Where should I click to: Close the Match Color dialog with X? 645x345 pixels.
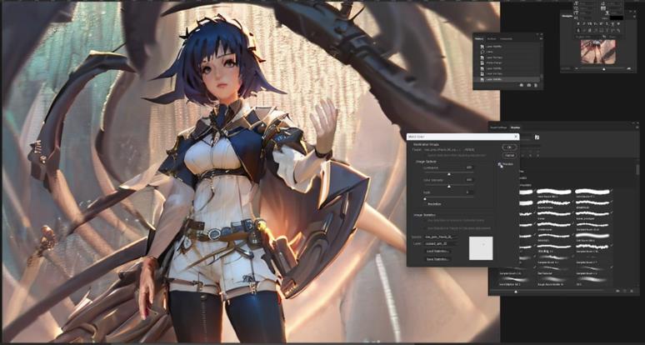(x=516, y=137)
